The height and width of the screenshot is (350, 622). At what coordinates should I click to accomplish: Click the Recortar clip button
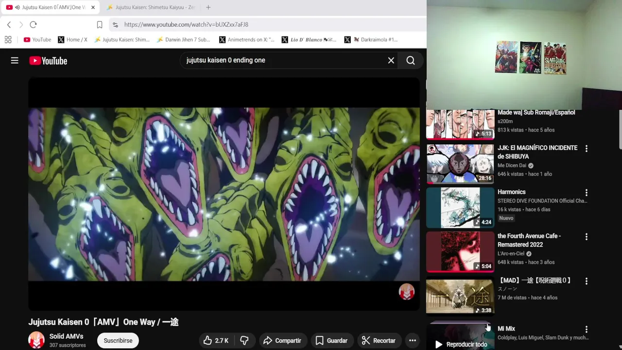(379, 341)
